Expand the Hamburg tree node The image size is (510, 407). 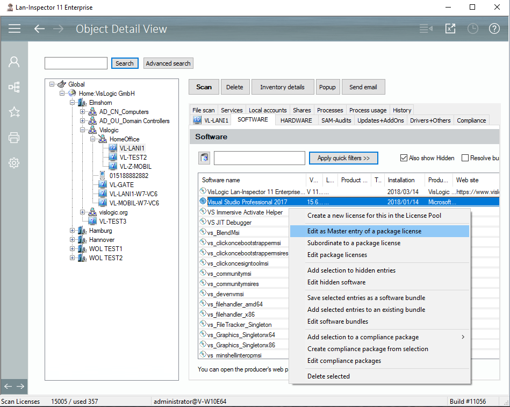tap(73, 231)
